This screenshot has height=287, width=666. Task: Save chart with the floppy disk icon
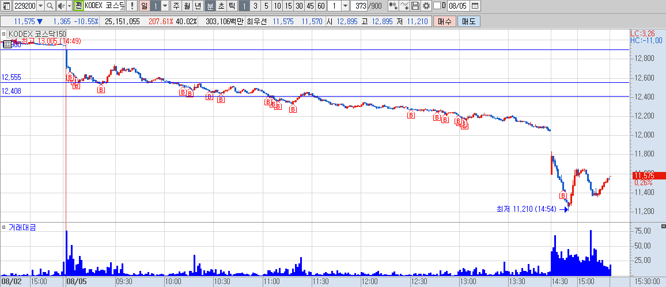pos(415,6)
